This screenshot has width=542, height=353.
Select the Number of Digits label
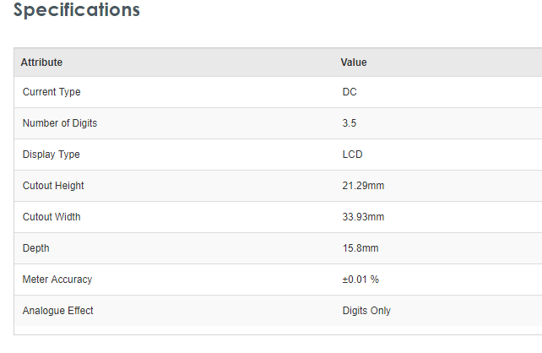point(60,123)
